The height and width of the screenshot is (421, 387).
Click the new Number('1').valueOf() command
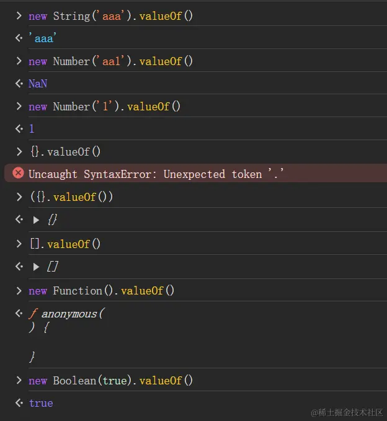(x=104, y=107)
